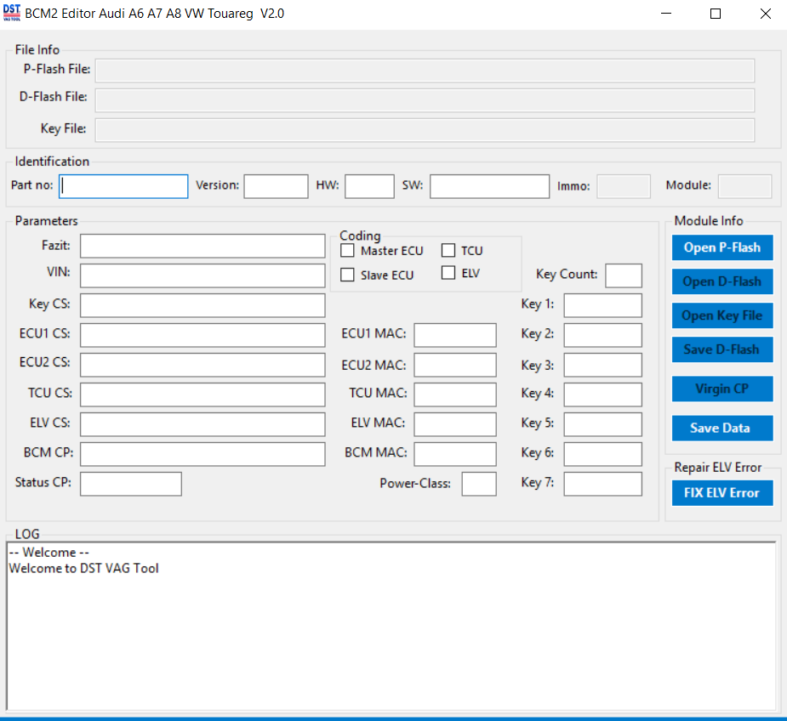The image size is (787, 721).
Task: Click the Version field
Action: [x=276, y=186]
